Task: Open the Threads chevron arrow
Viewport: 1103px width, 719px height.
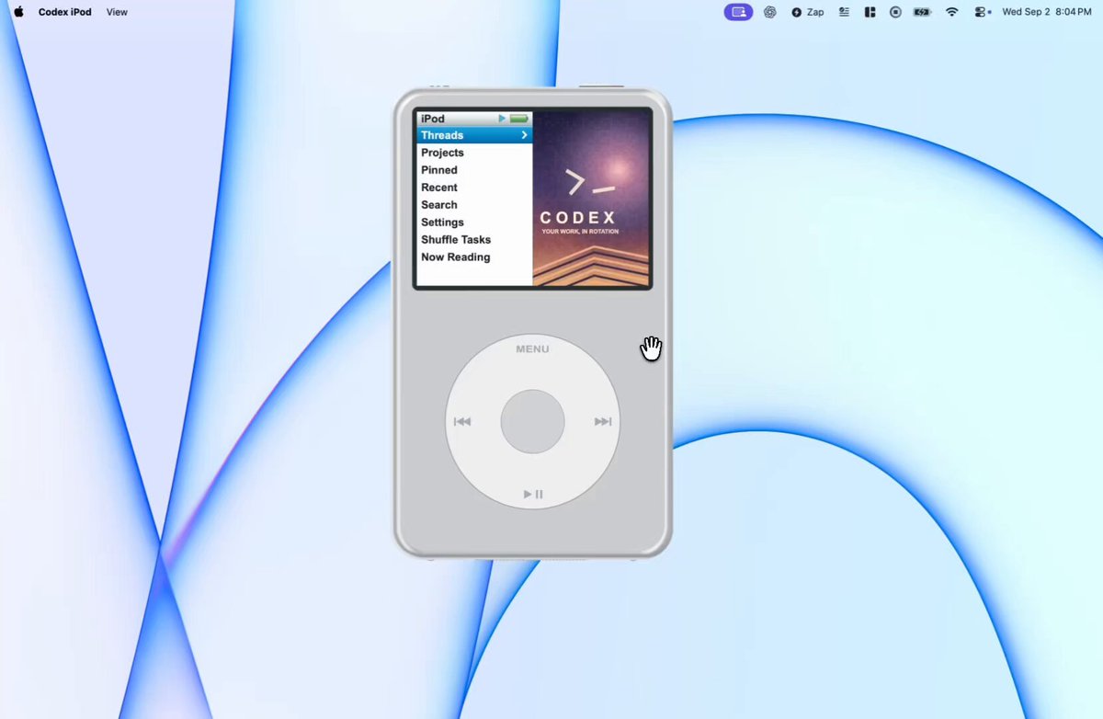Action: pyautogui.click(x=525, y=135)
